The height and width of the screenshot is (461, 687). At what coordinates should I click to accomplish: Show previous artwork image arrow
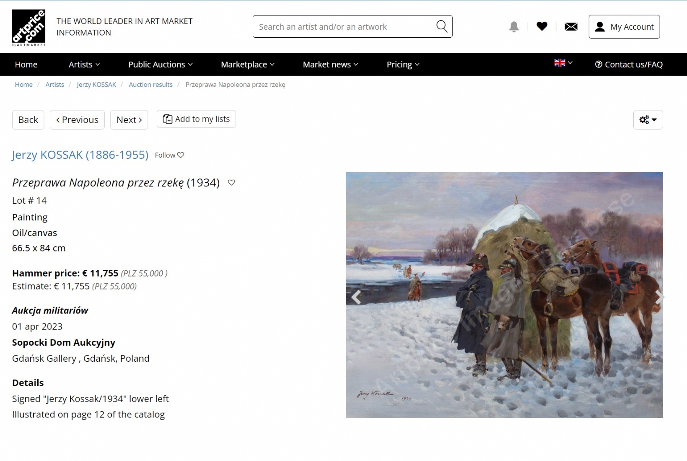[x=356, y=297]
